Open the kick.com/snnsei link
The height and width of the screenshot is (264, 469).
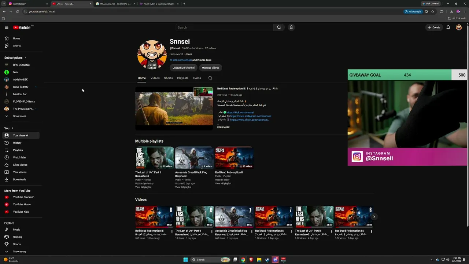click(x=182, y=60)
